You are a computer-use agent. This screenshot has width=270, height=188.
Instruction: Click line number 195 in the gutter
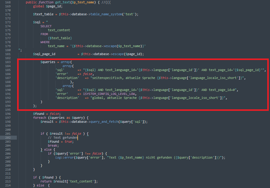coord(8,110)
